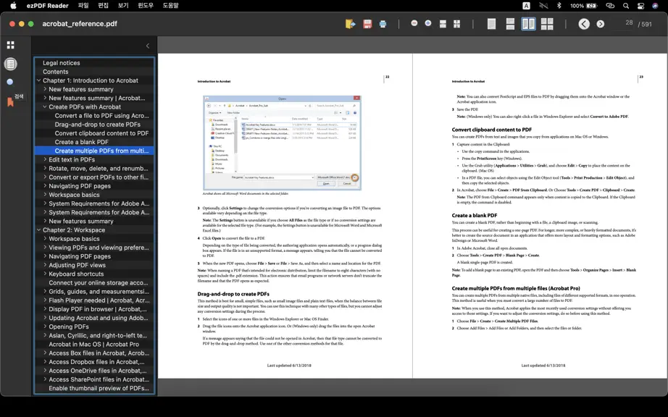668x417 pixels.
Task: Expand the Adjusting PDF views chevron
Action: [45, 265]
